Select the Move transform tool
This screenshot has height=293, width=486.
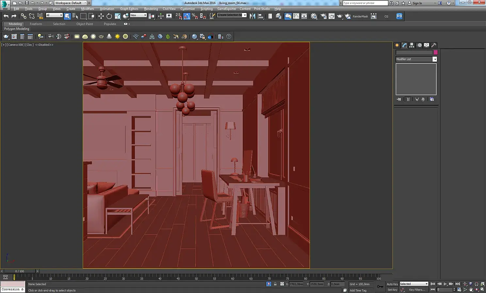(101, 16)
